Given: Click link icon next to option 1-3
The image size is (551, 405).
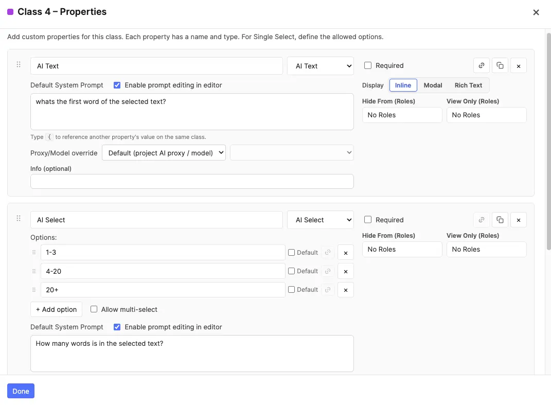Looking at the screenshot, I should (328, 253).
